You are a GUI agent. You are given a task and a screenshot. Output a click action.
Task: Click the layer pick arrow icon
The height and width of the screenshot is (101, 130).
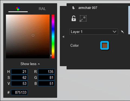[x=122, y=32]
